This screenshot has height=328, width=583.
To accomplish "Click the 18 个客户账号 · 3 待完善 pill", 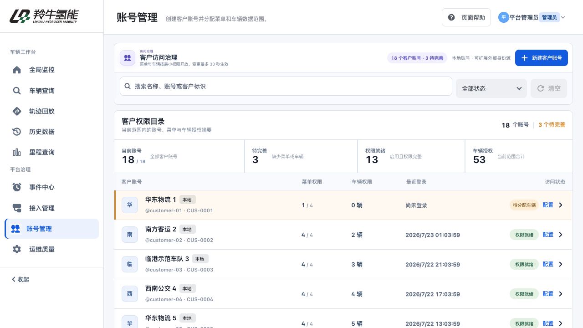I will 417,58.
